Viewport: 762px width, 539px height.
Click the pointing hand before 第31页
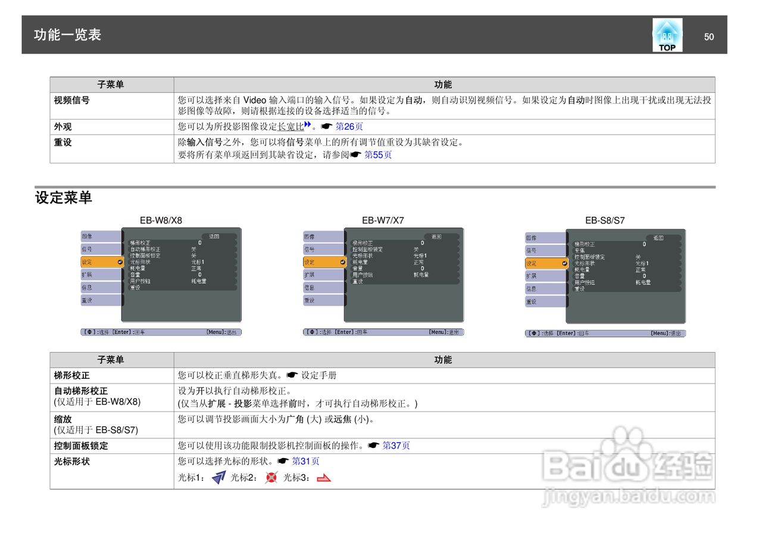283,461
